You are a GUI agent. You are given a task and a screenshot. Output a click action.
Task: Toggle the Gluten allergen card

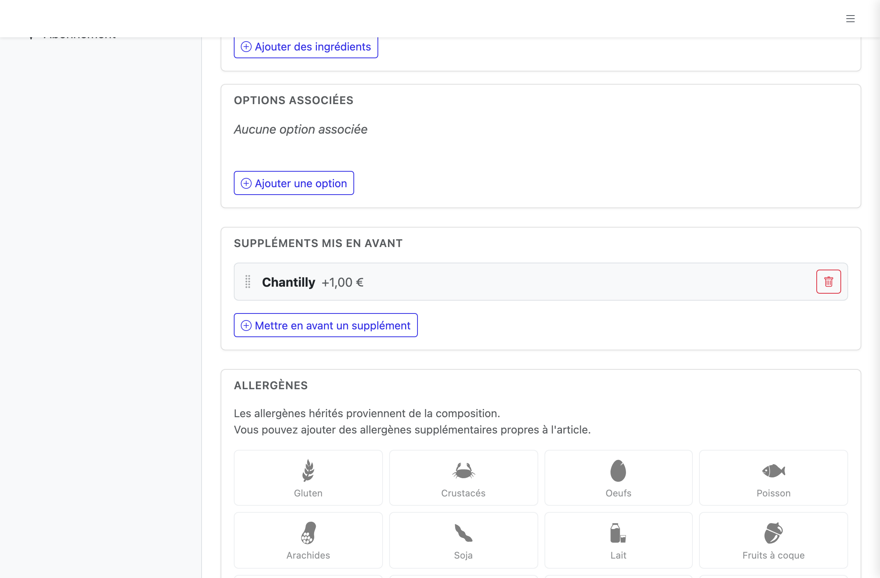[308, 478]
